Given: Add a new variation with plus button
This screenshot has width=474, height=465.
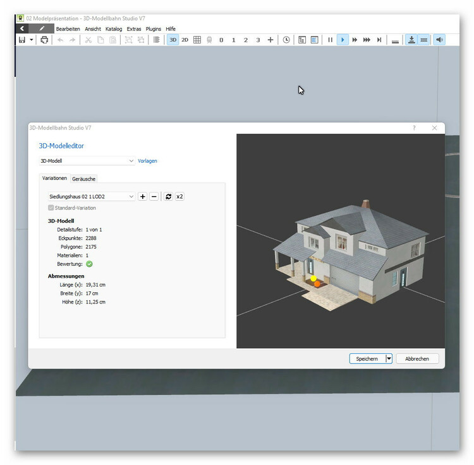Looking at the screenshot, I should [x=142, y=197].
